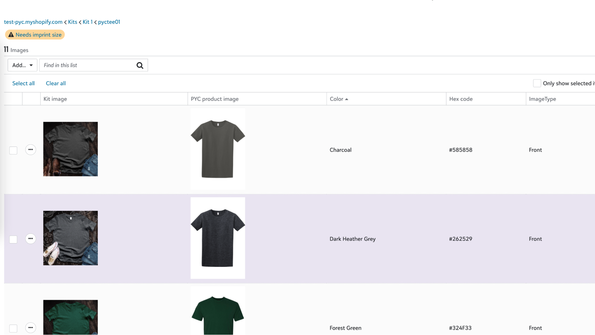The image size is (595, 335).
Task: Click the Color column sort arrow
Action: [347, 99]
